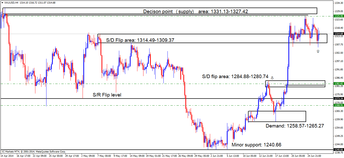Click the 1259.90 price axis value
The image size is (344, 158).
[338, 119]
